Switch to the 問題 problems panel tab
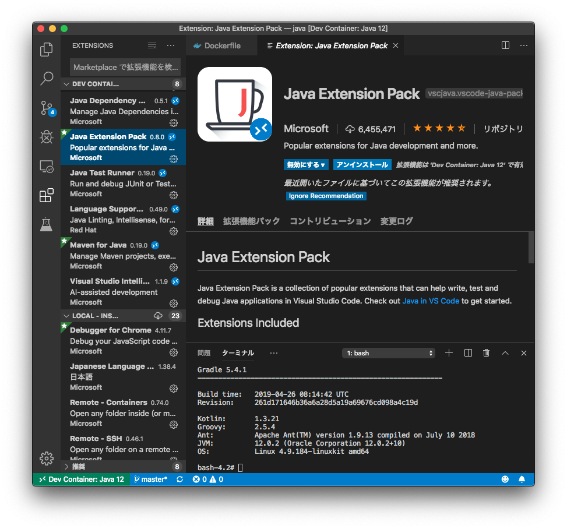 [x=204, y=353]
